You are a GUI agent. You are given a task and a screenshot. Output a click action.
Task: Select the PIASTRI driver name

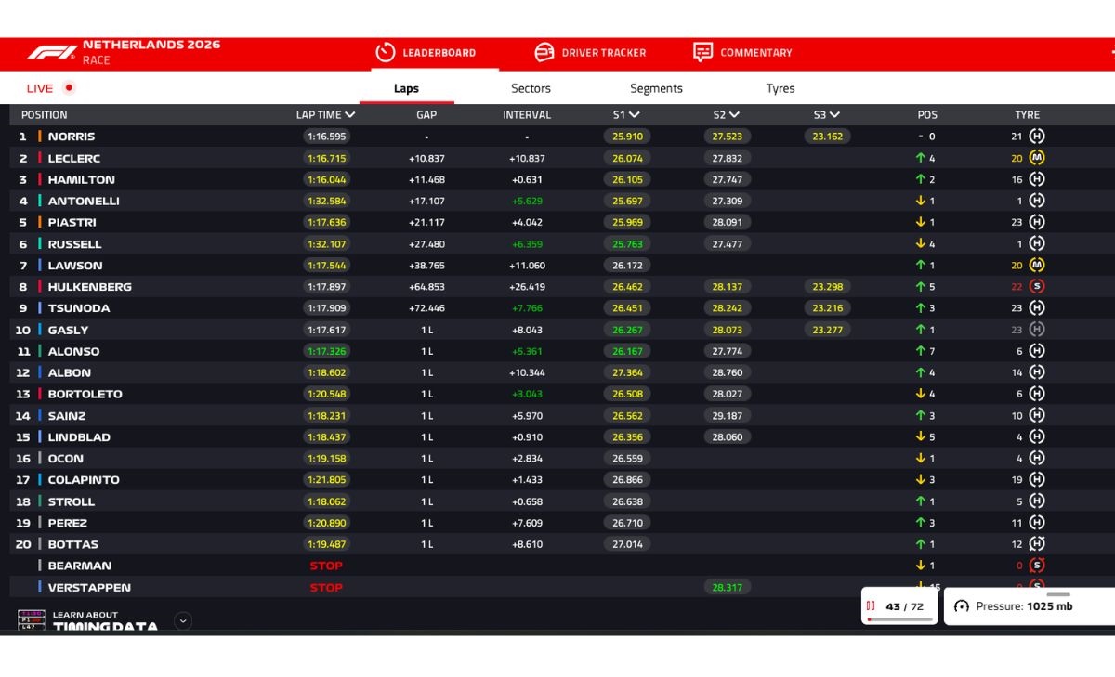tap(72, 222)
